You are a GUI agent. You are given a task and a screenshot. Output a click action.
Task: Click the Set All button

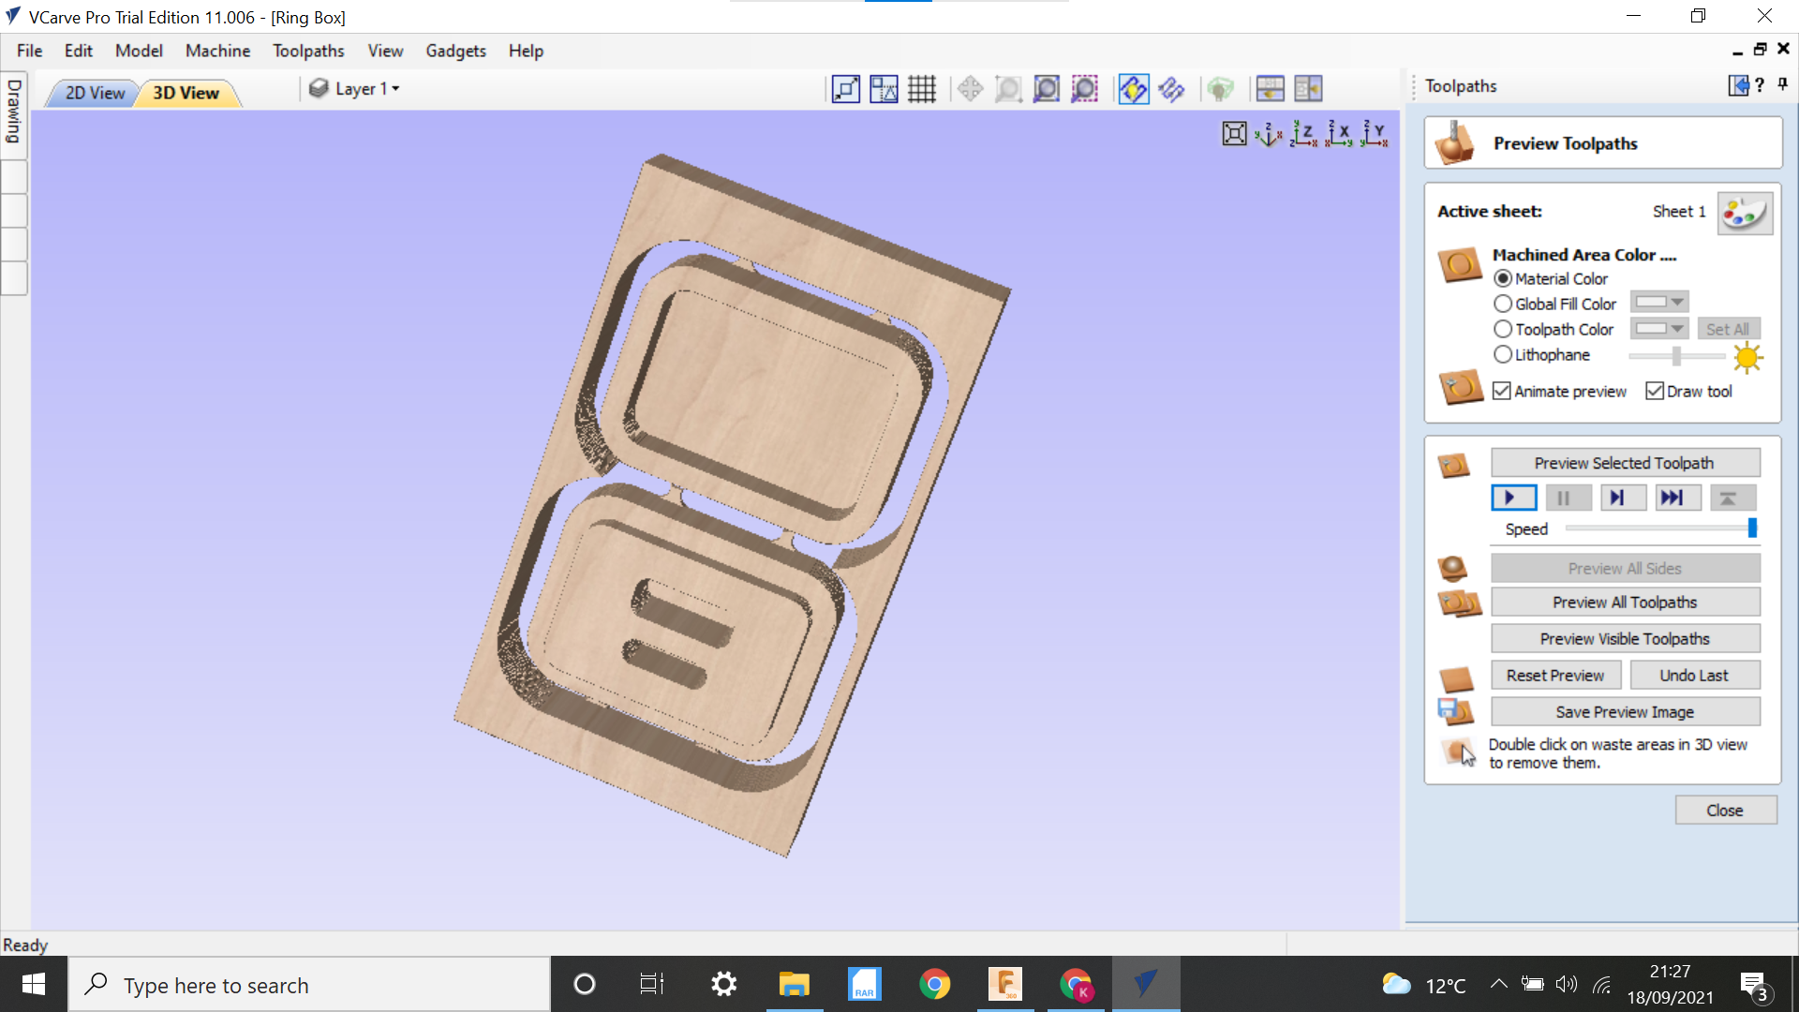(x=1728, y=329)
